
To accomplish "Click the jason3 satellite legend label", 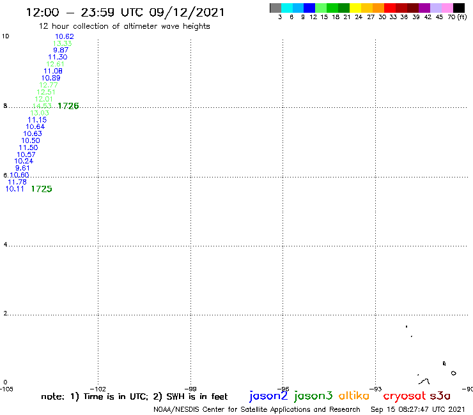I will coord(313,396).
